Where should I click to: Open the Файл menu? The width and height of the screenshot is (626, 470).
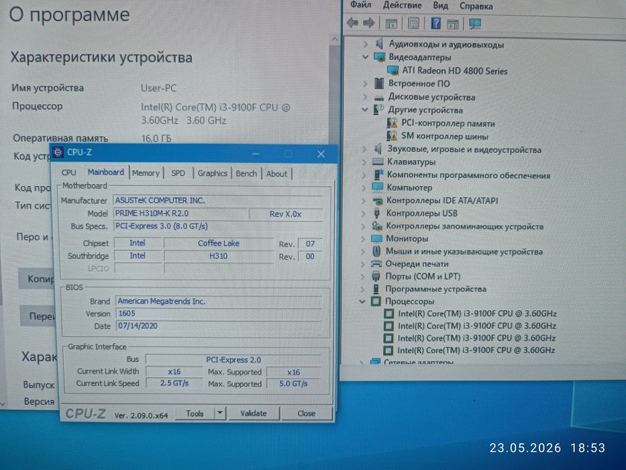360,5
